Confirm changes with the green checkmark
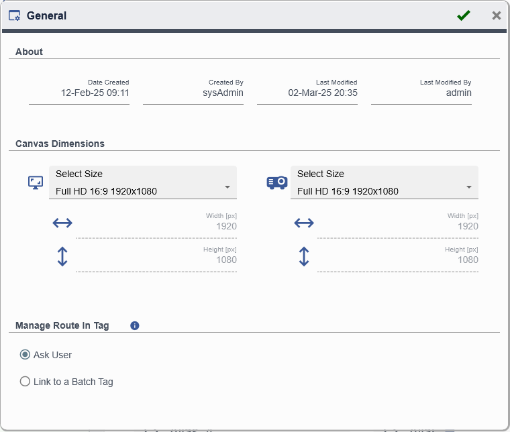The width and height of the screenshot is (510, 432). click(464, 15)
